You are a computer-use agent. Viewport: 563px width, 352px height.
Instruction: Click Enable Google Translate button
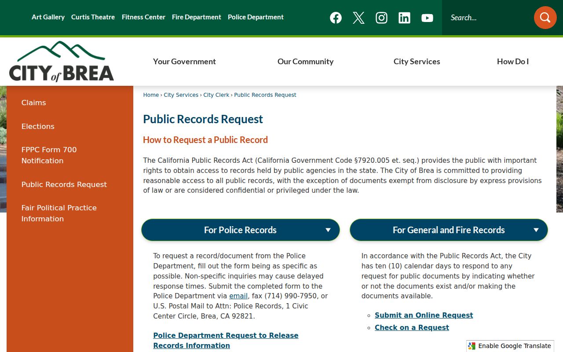pyautogui.click(x=510, y=346)
